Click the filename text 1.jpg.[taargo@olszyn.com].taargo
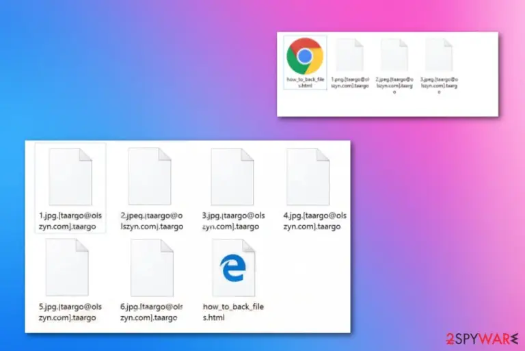This screenshot has width=525, height=351. pos(70,221)
